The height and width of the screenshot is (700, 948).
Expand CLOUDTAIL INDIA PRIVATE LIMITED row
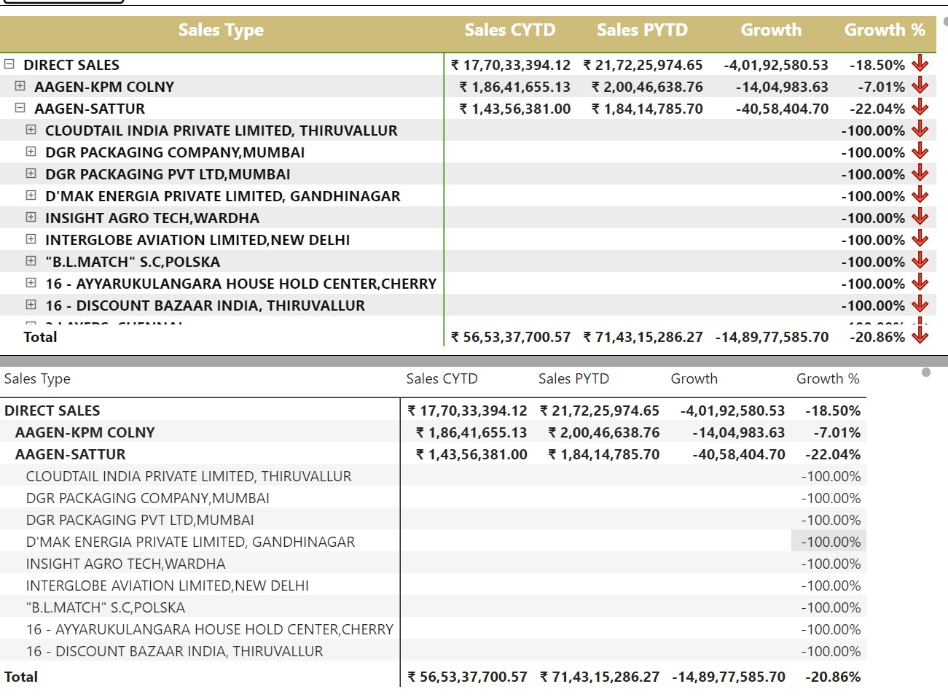pos(31,130)
